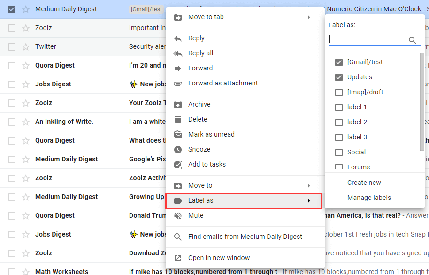Uncheck the [Gmail]/test label
This screenshot has width=429, height=275.
tap(339, 61)
